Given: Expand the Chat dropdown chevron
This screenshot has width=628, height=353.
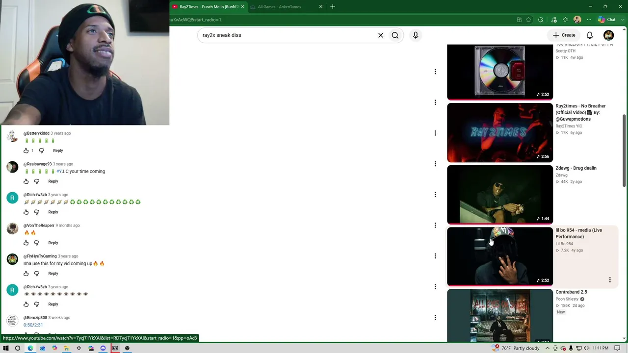Looking at the screenshot, I should (x=622, y=20).
